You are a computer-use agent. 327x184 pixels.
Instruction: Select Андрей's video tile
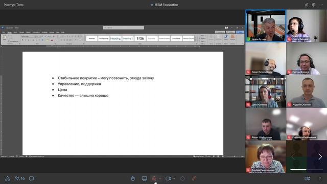pyautogui.click(x=307, y=91)
